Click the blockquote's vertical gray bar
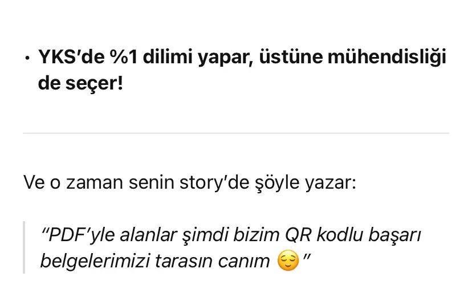The height and width of the screenshot is (301, 472). (x=24, y=247)
